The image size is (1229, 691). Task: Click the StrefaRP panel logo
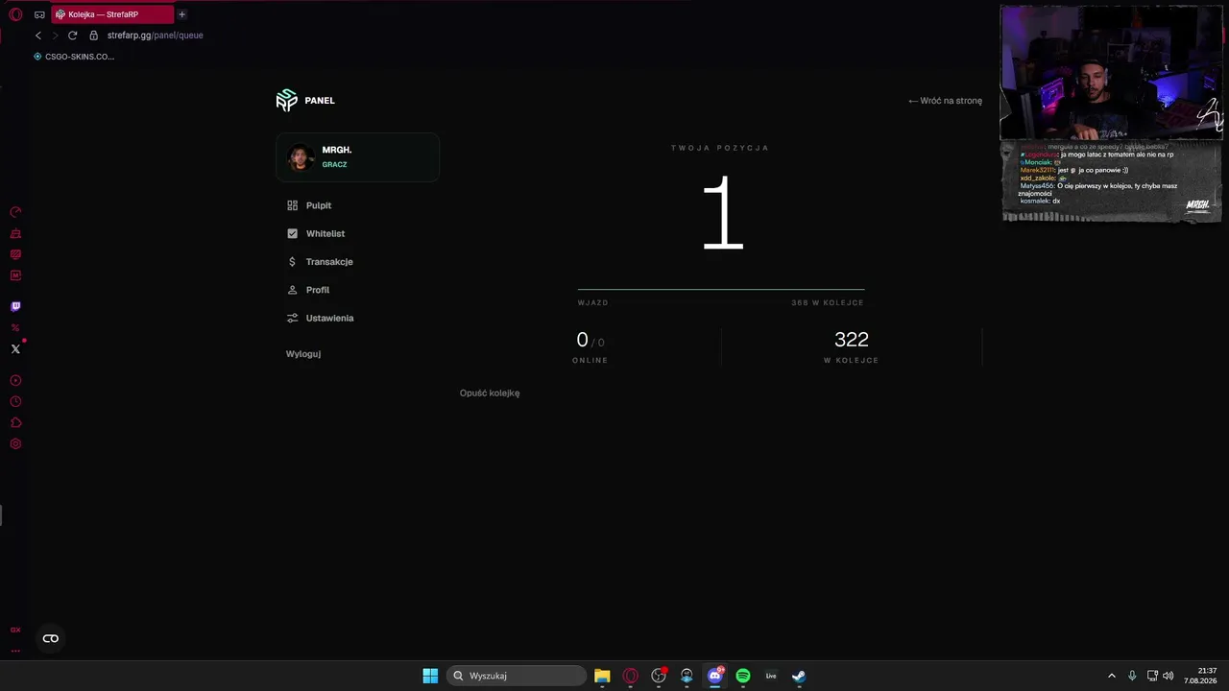pyautogui.click(x=286, y=100)
